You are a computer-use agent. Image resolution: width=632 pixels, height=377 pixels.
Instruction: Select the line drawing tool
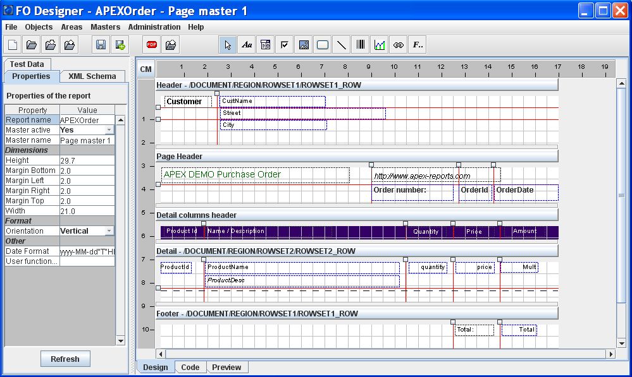coord(342,45)
